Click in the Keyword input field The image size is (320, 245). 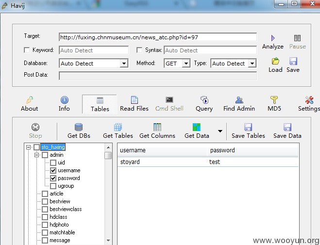tap(94, 50)
